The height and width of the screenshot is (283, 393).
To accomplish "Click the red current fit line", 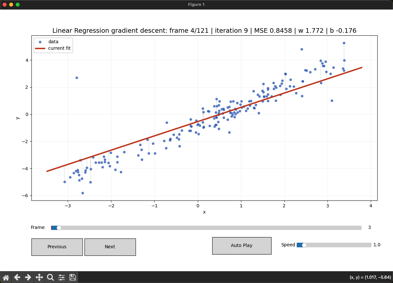I will click(204, 120).
